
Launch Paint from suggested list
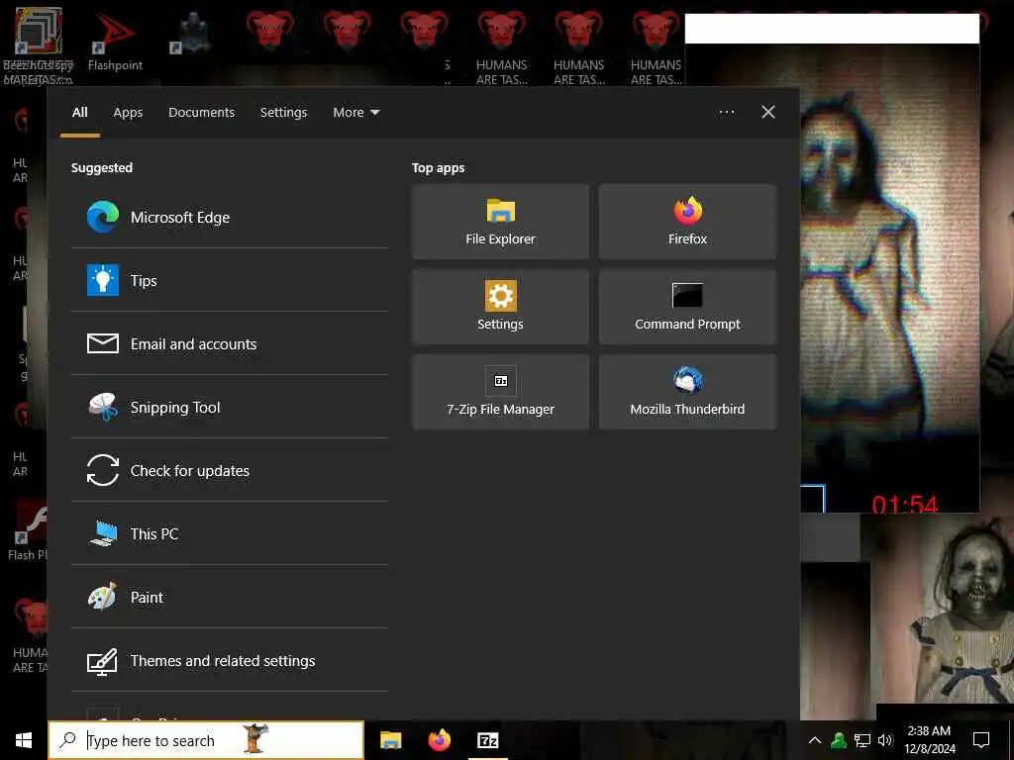230,597
